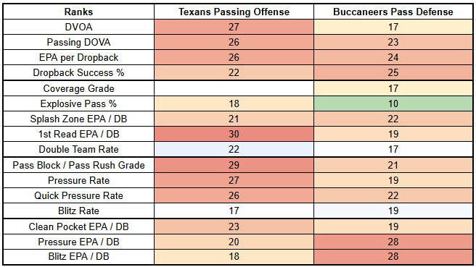Click the Quick Pressure Rate label
The height and width of the screenshot is (267, 476).
[78, 195]
